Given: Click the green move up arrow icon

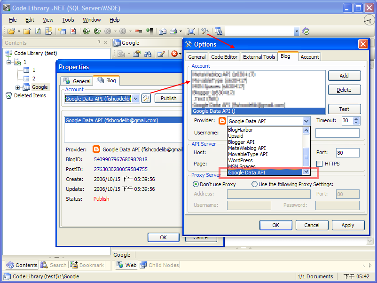Looking at the screenshot, I should pyautogui.click(x=86, y=31).
